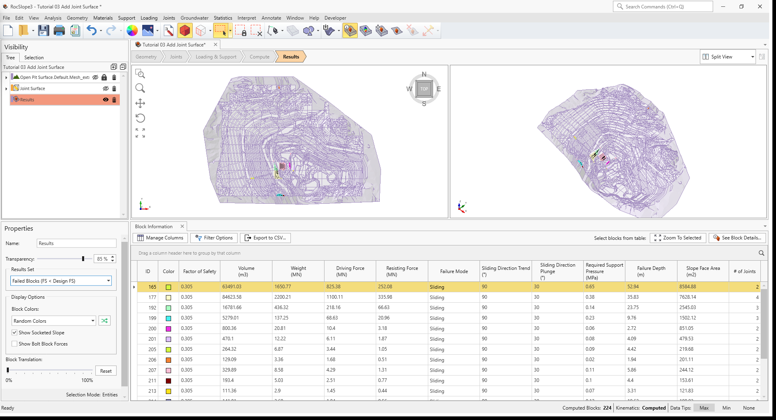
Task: Open a file with the folder icon
Action: 23,30
